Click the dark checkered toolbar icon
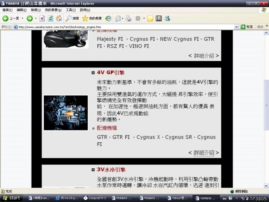269x202 pixels. point(159,19)
